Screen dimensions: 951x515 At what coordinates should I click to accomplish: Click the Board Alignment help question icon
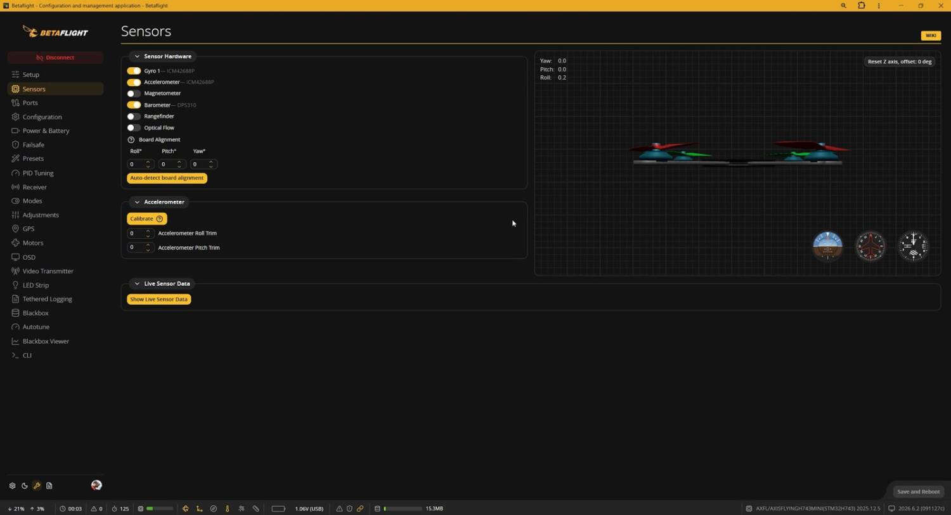tap(131, 139)
